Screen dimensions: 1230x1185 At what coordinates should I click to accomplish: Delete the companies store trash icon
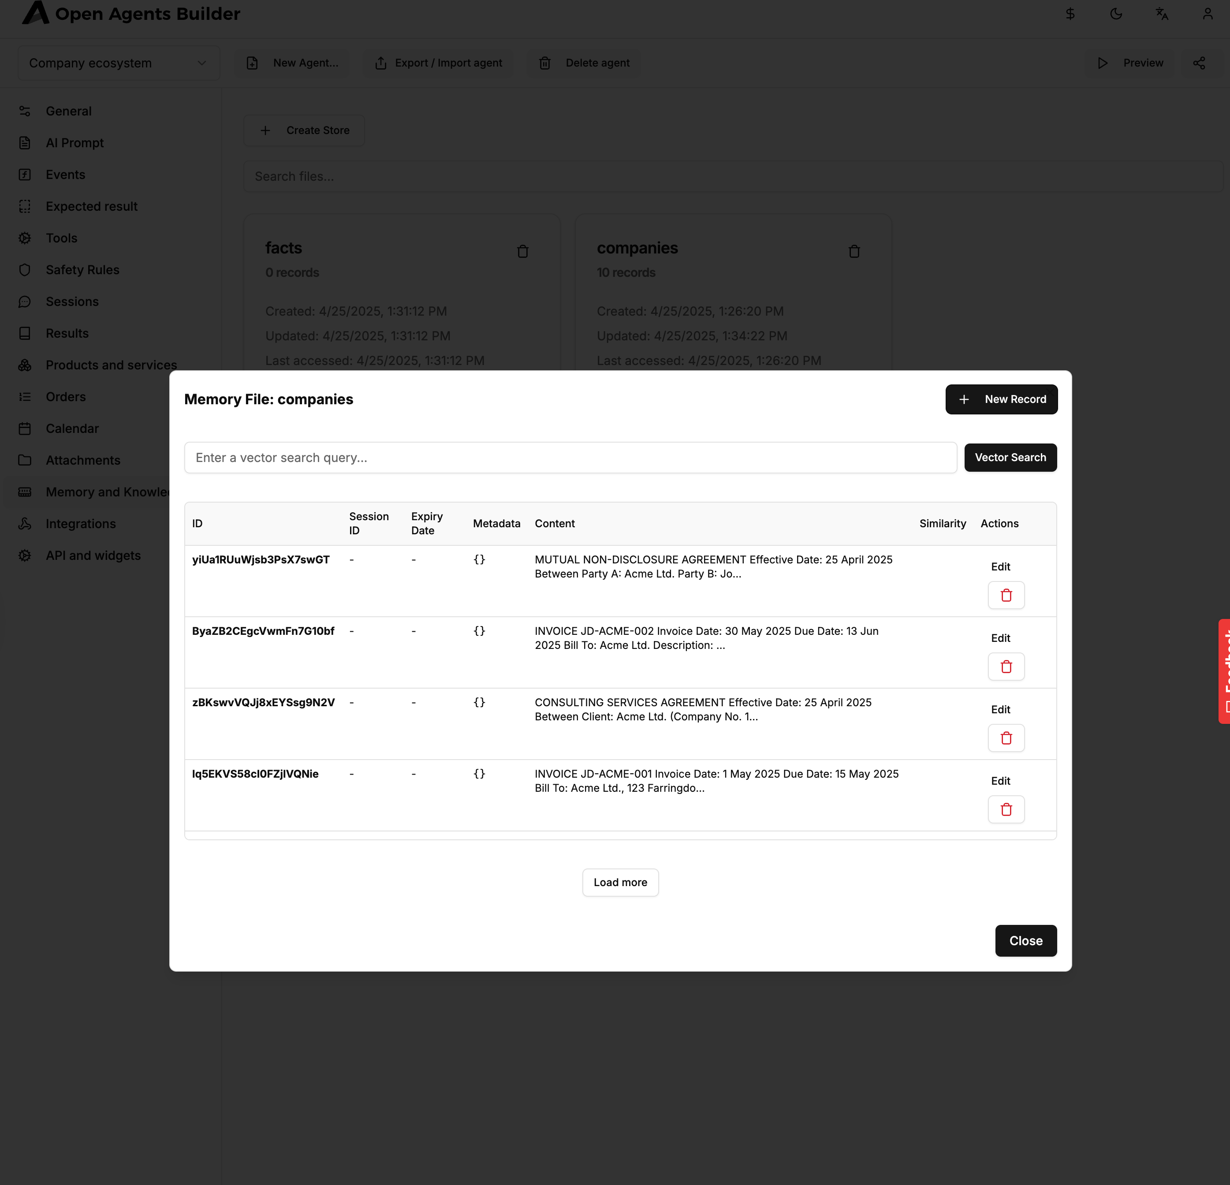854,252
